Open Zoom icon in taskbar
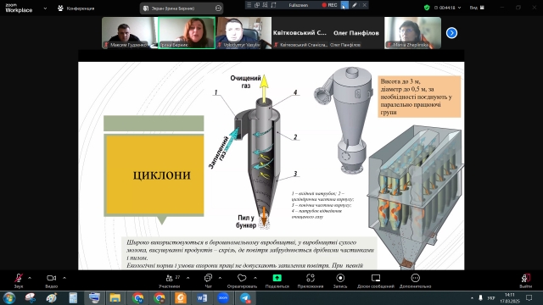Viewport: 543px width, 305px height. click(223, 298)
